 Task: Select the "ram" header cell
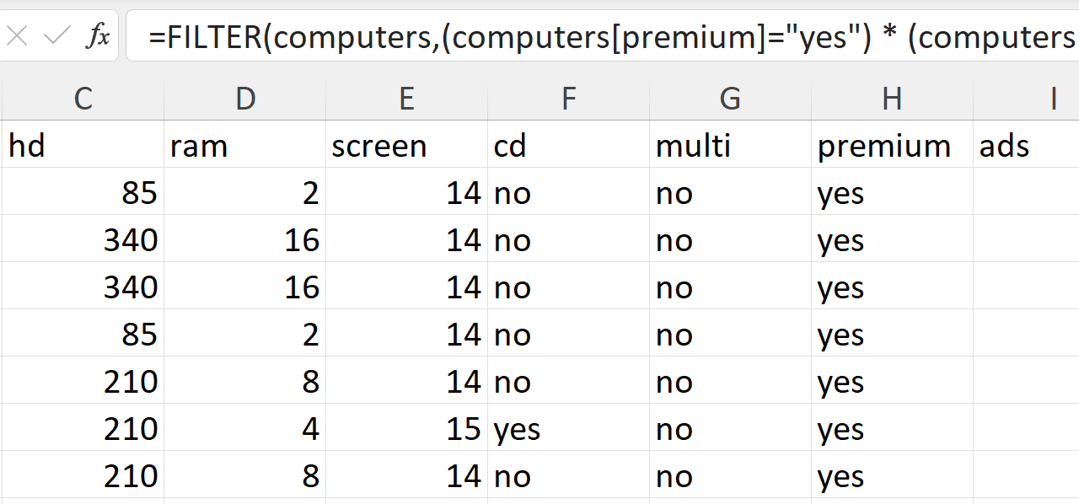[x=244, y=146]
